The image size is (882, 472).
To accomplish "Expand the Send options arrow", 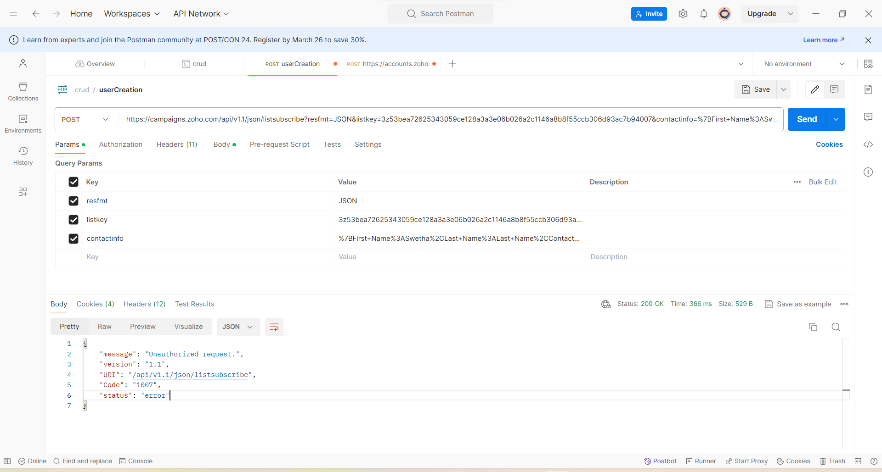I will pos(836,119).
